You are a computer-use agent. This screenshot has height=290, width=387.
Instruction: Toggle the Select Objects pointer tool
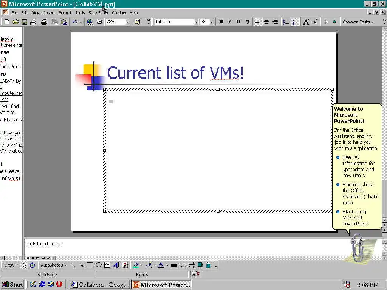pos(24,265)
